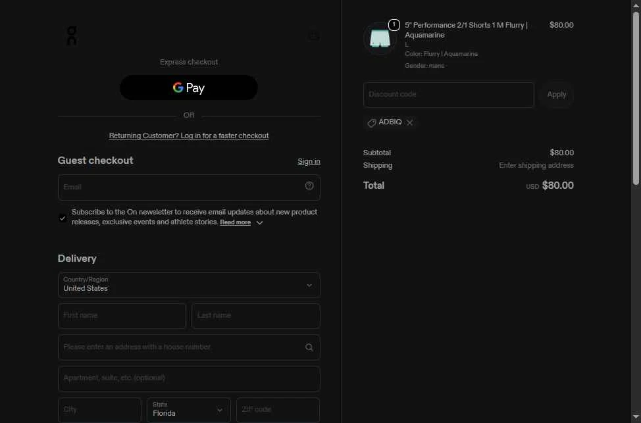Open the State dropdown showing Florida
Image resolution: width=641 pixels, height=423 pixels.
[x=188, y=410]
